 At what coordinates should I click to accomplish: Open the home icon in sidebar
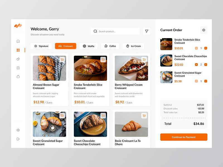point(18,41)
